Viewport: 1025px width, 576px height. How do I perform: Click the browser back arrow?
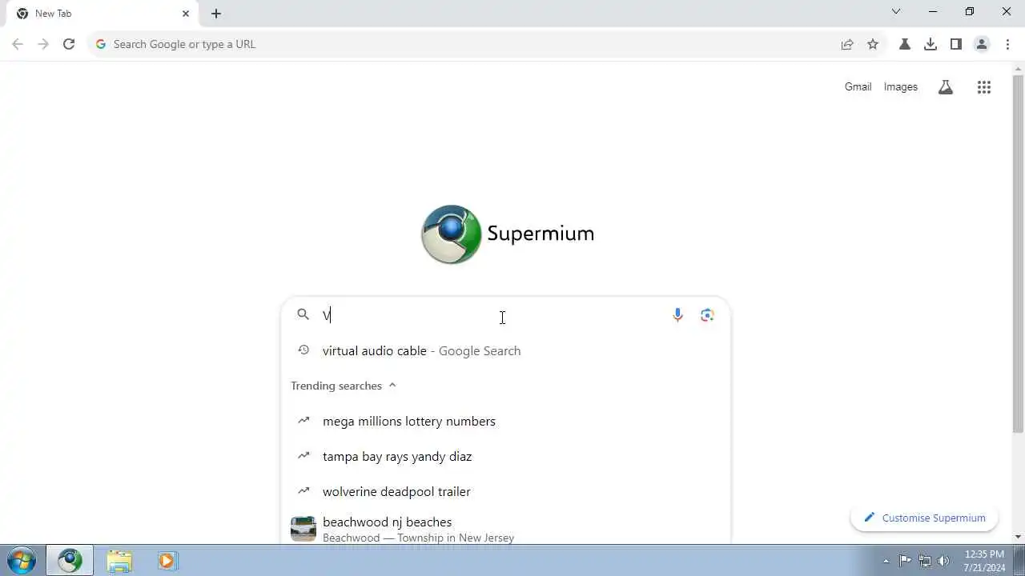(x=18, y=44)
